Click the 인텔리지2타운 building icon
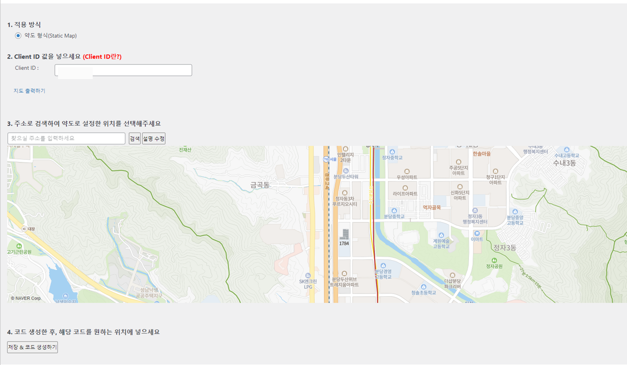 click(x=345, y=149)
